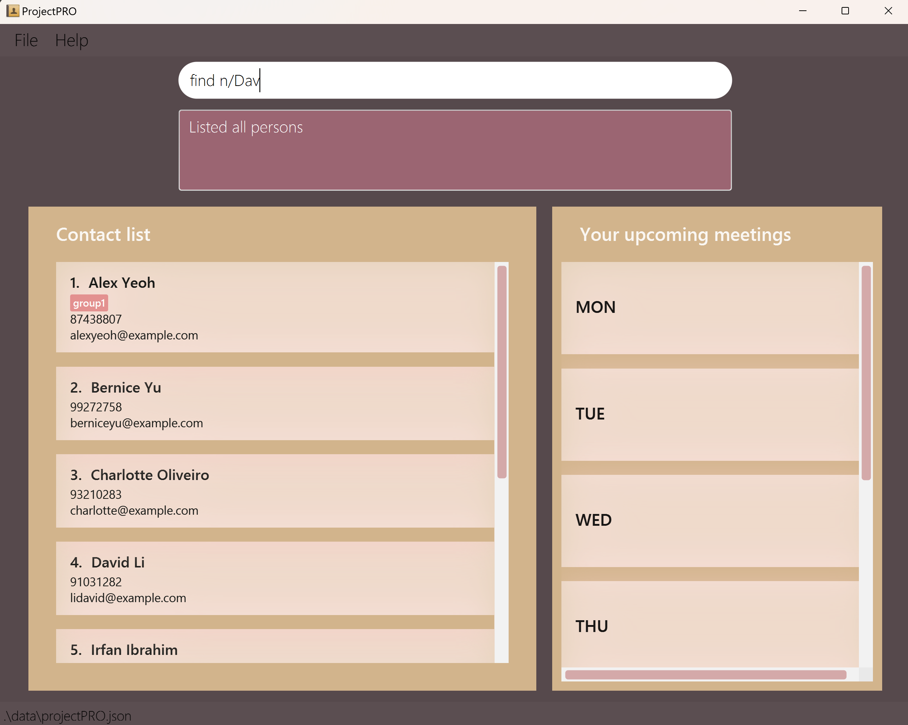908x725 pixels.
Task: Click the THU meeting day card
Action: pyautogui.click(x=710, y=626)
